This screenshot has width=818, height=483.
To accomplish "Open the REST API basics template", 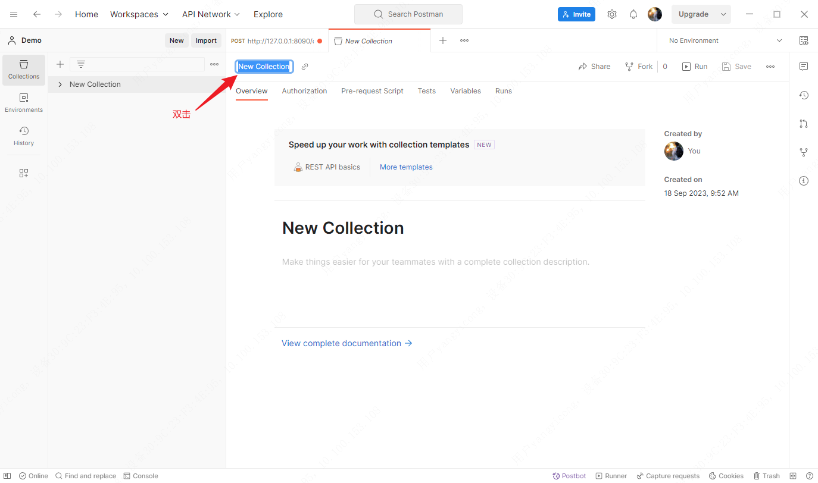I will (327, 167).
